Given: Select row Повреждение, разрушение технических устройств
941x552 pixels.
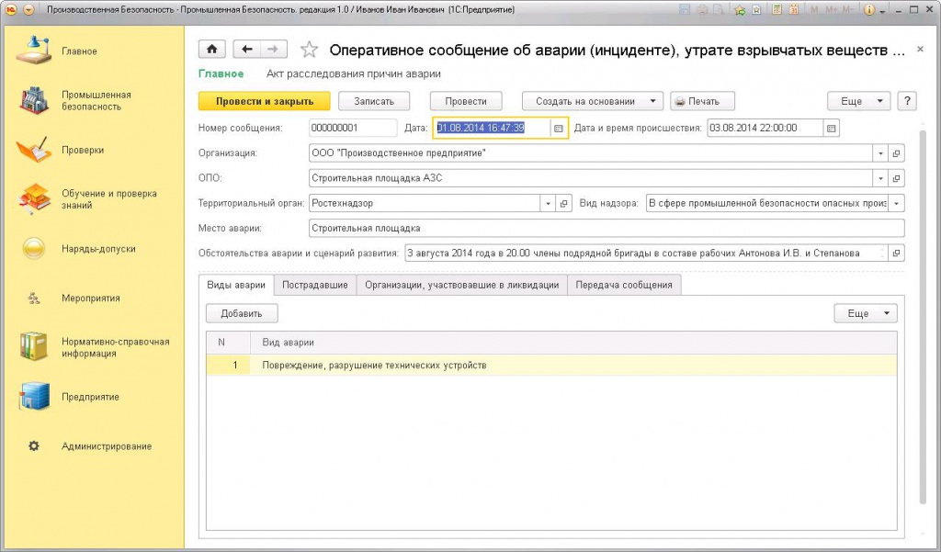Looking at the screenshot, I should 551,365.
